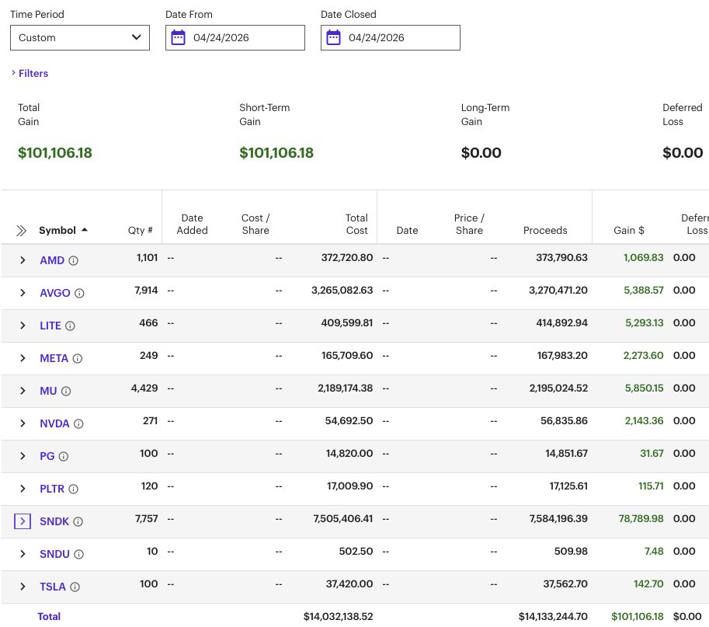Expand the AVGO row
The width and height of the screenshot is (709, 627).
(x=23, y=293)
